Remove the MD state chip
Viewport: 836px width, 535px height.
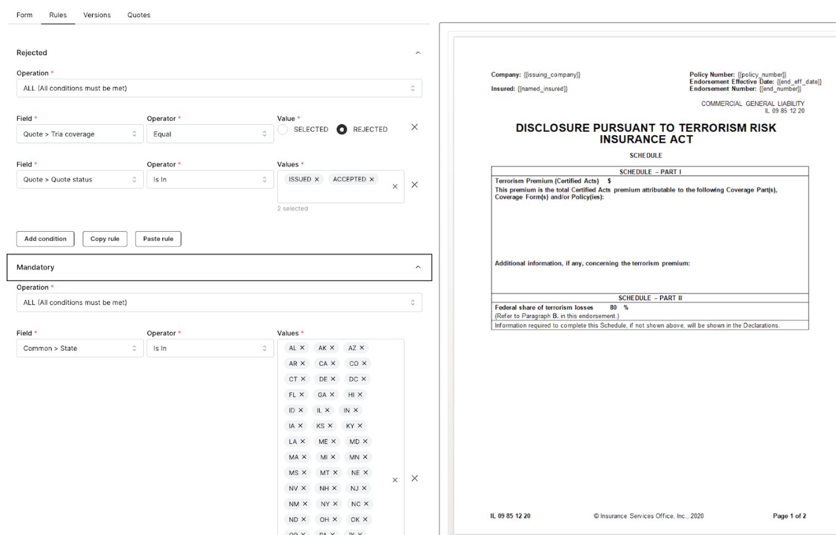pyautogui.click(x=365, y=442)
